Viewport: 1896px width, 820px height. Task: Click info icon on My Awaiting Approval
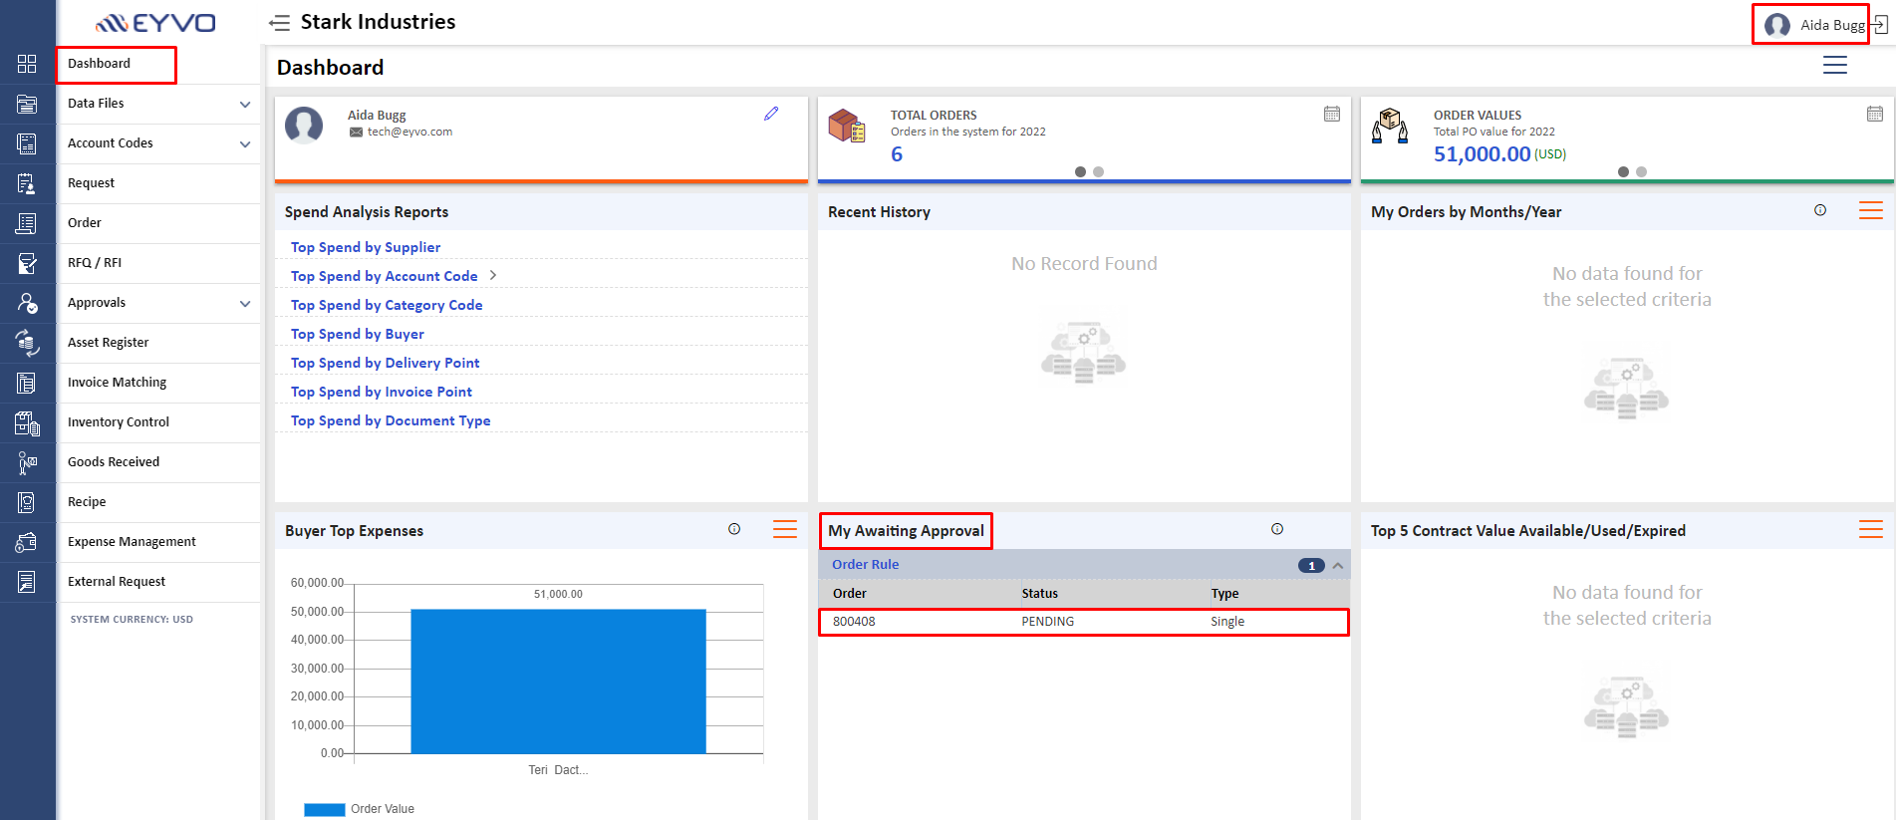coord(1277,529)
